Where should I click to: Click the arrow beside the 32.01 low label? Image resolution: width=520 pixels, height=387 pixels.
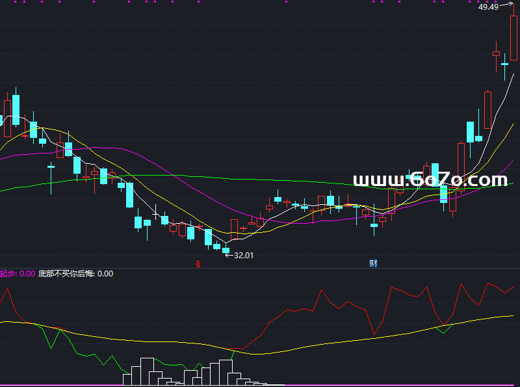point(229,255)
